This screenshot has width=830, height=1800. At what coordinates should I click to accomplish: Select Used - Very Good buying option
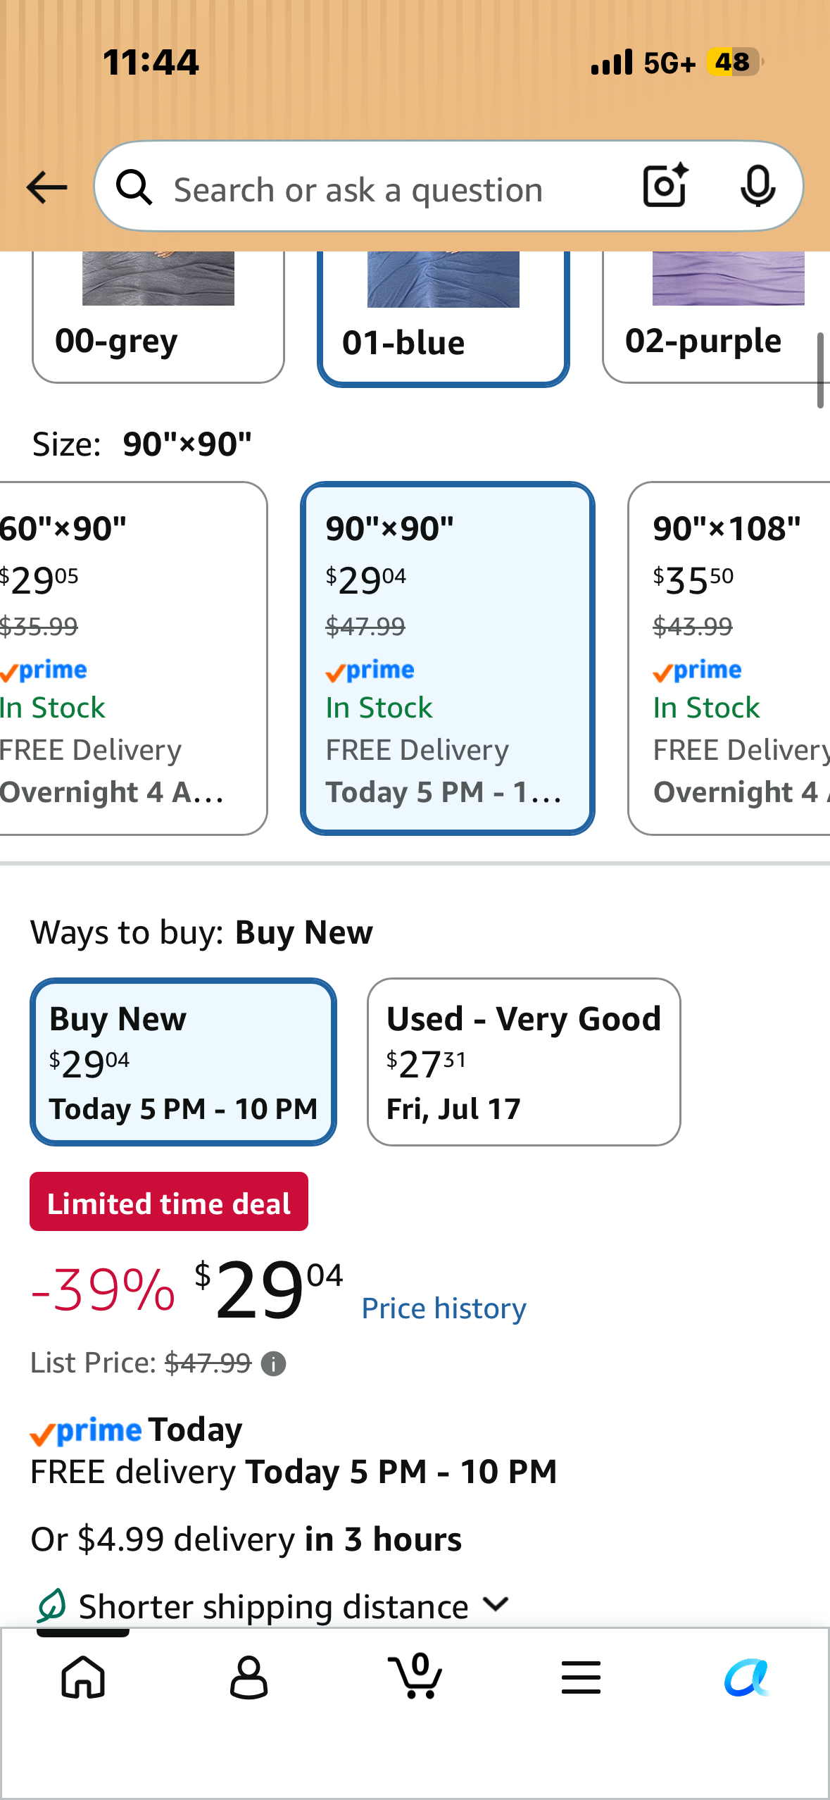524,1061
